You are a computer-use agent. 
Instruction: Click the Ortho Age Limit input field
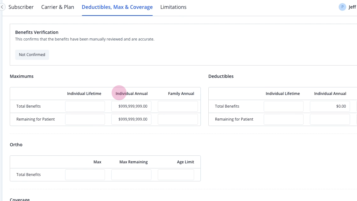176,175
